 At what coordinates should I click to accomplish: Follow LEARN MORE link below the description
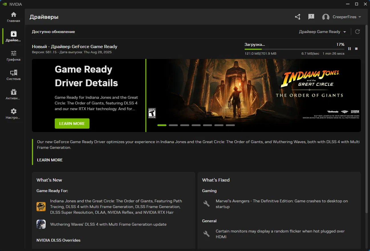tap(50, 160)
